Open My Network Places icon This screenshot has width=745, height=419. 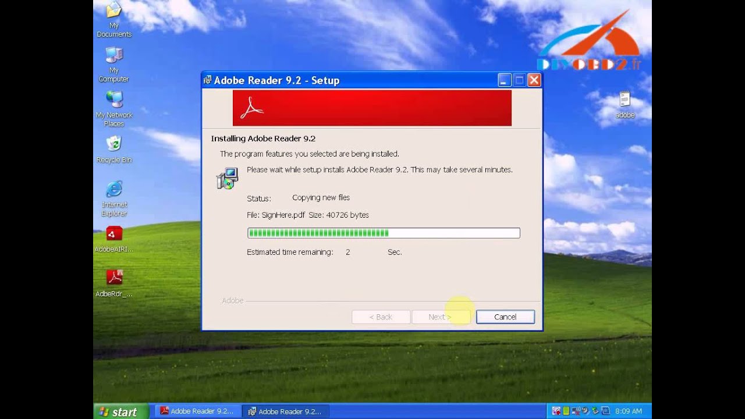pos(114,109)
